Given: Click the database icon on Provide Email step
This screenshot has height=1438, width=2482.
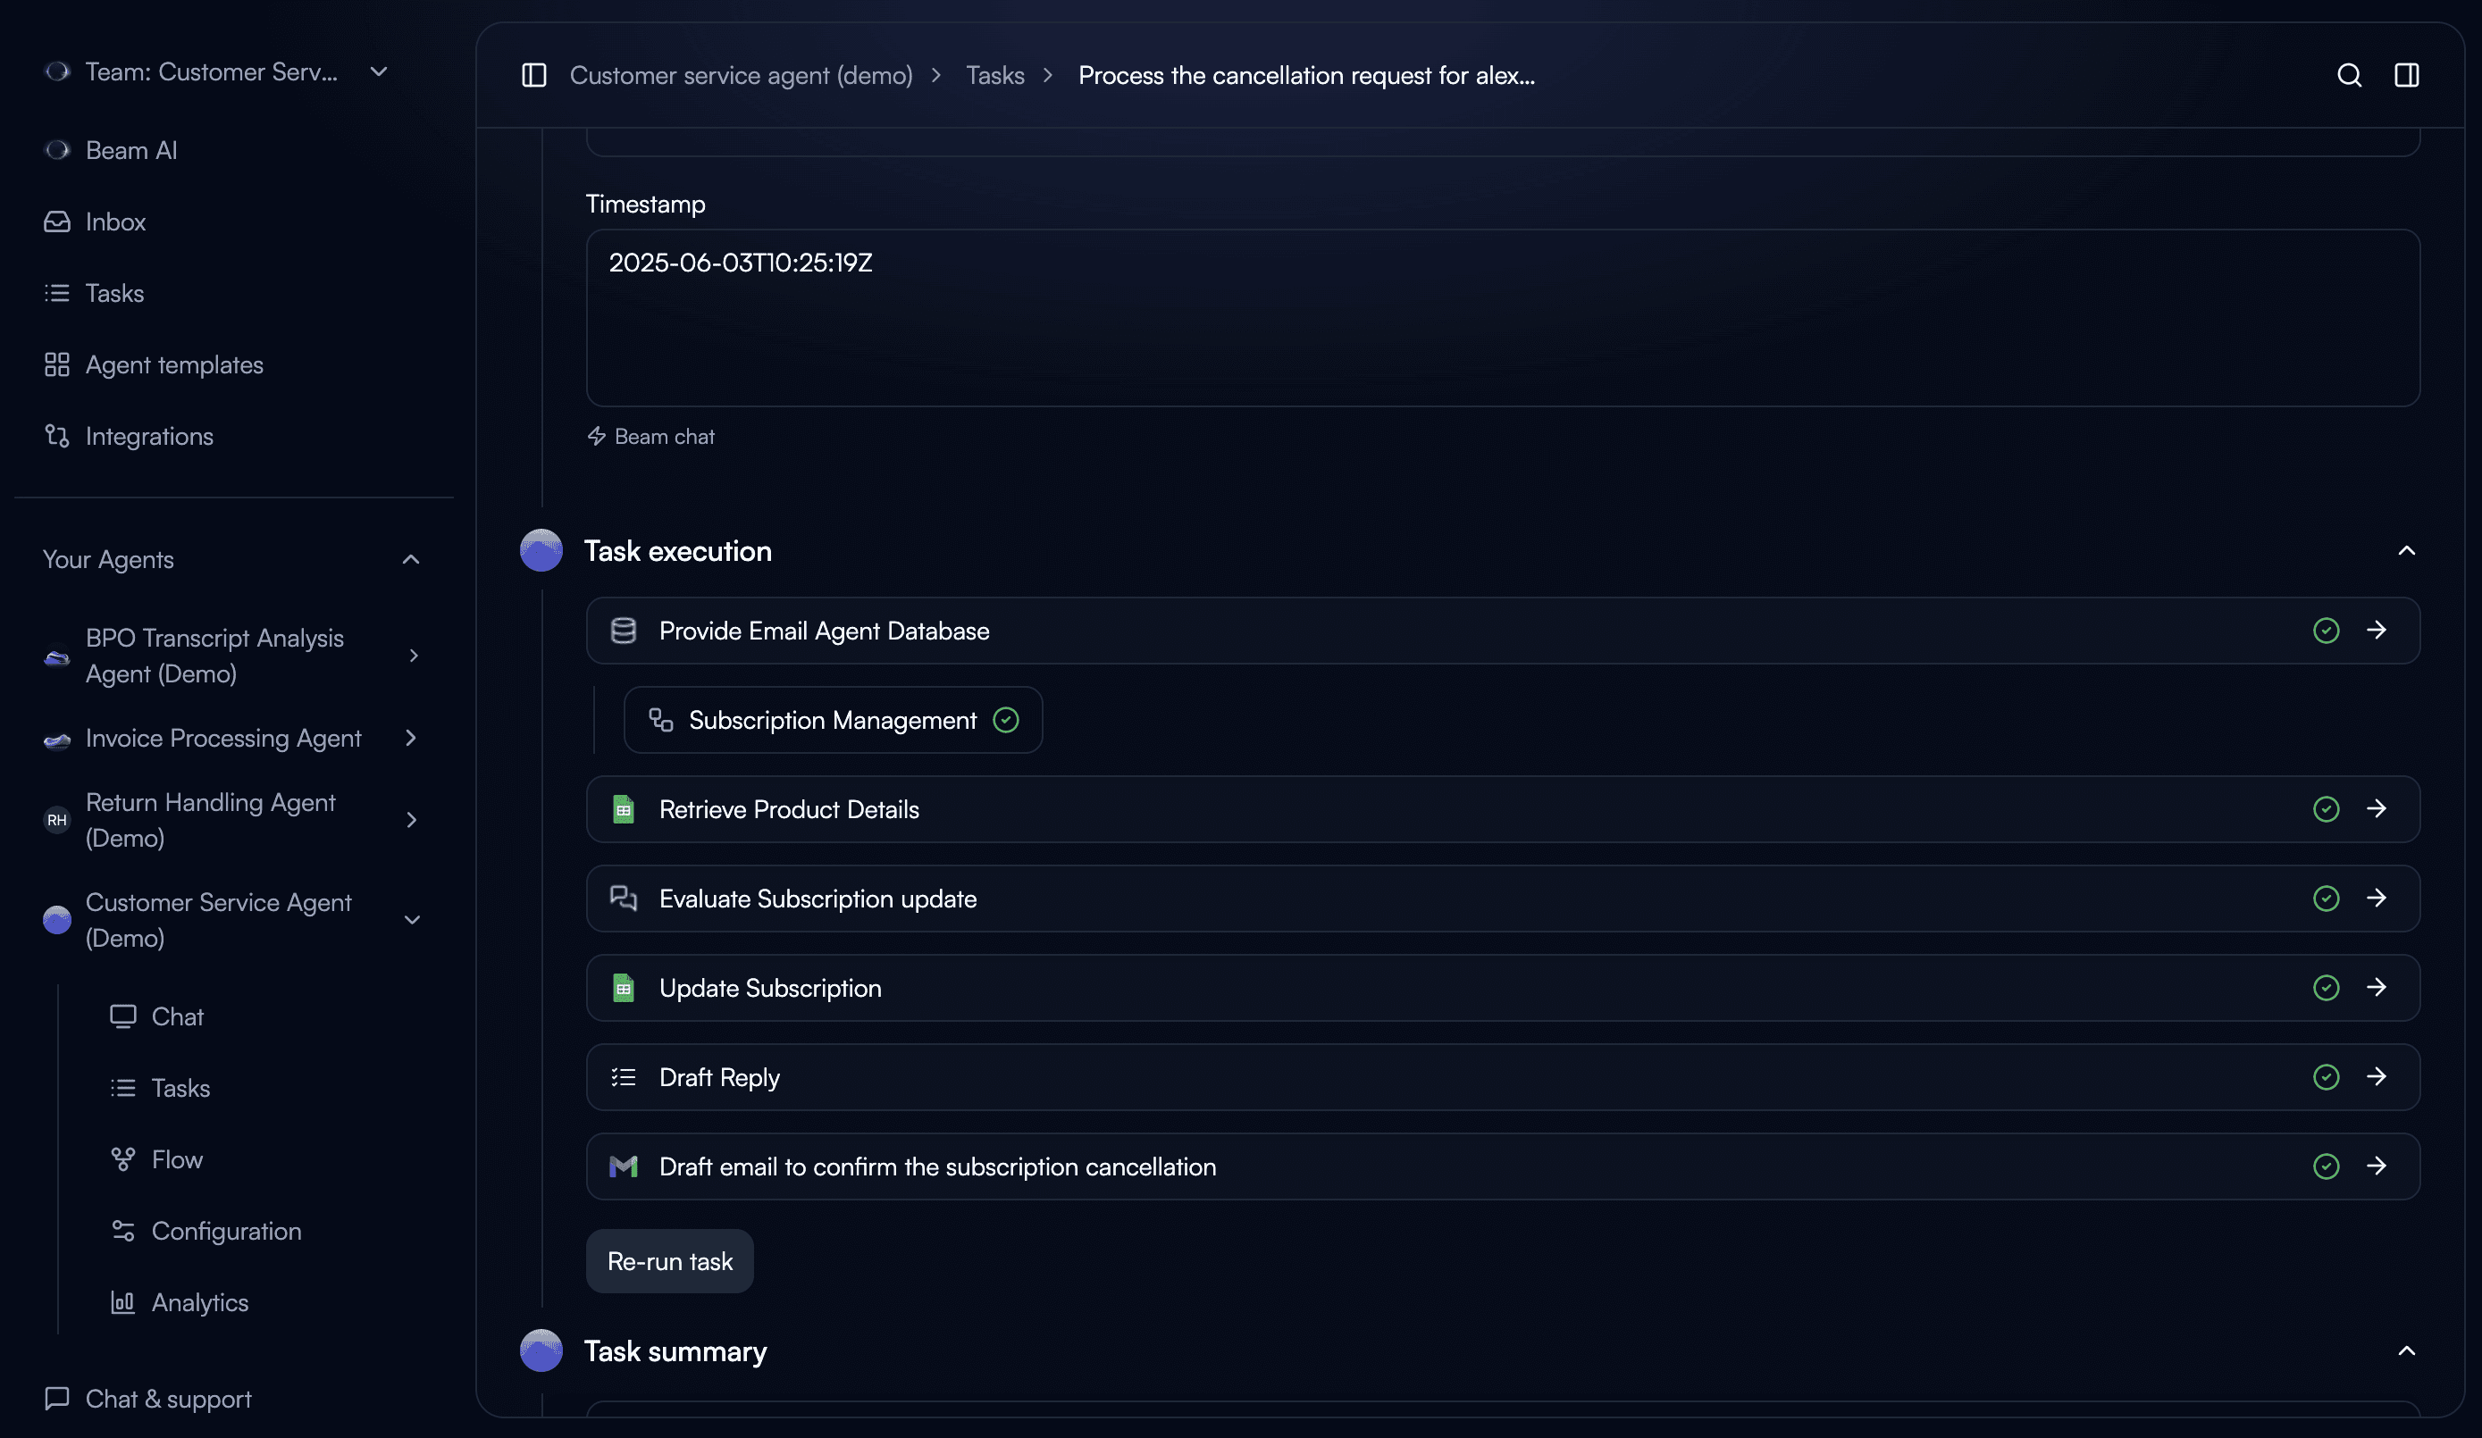Looking at the screenshot, I should click(x=624, y=631).
